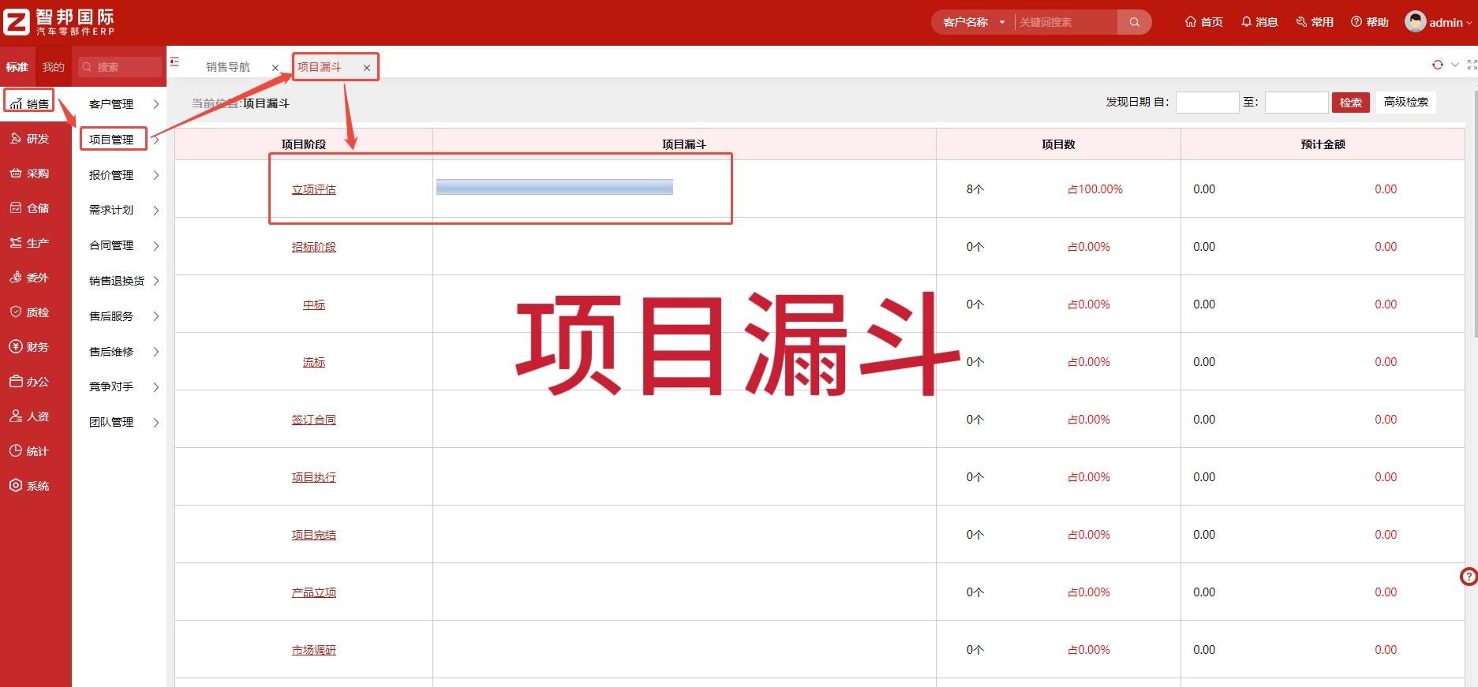Screen dimensions: 1478x687
Task: Open the 委外 outsourcing module
Action: point(29,277)
